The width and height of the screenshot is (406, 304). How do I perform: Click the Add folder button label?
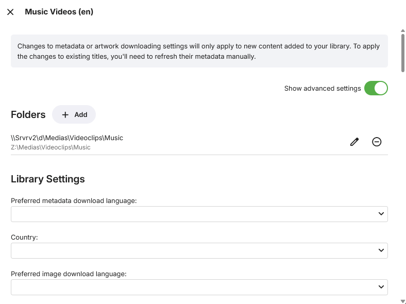[x=81, y=115]
